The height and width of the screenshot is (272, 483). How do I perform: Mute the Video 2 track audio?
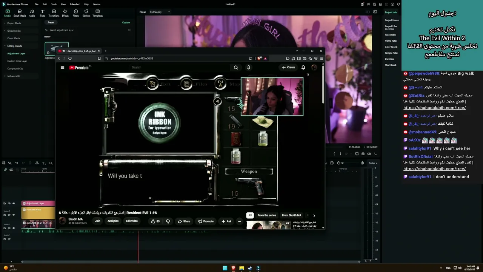(x=9, y=215)
